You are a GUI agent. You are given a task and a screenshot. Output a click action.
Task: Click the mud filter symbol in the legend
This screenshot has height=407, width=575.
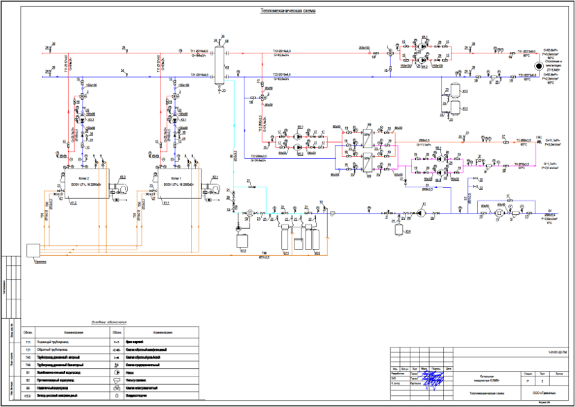point(116,380)
